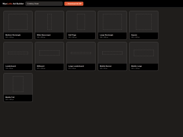Select the "Half Page" title label
This screenshot has width=183, height=137.
(x=72, y=35)
